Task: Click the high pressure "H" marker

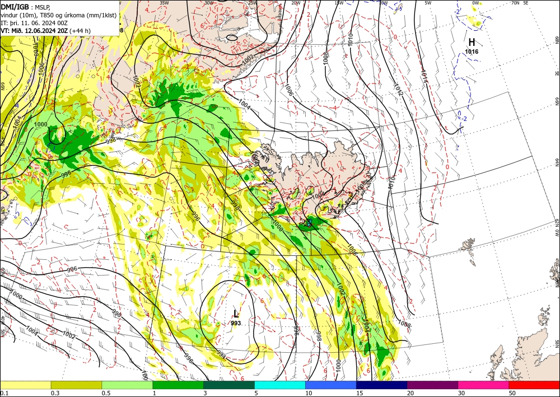Action: [472, 43]
